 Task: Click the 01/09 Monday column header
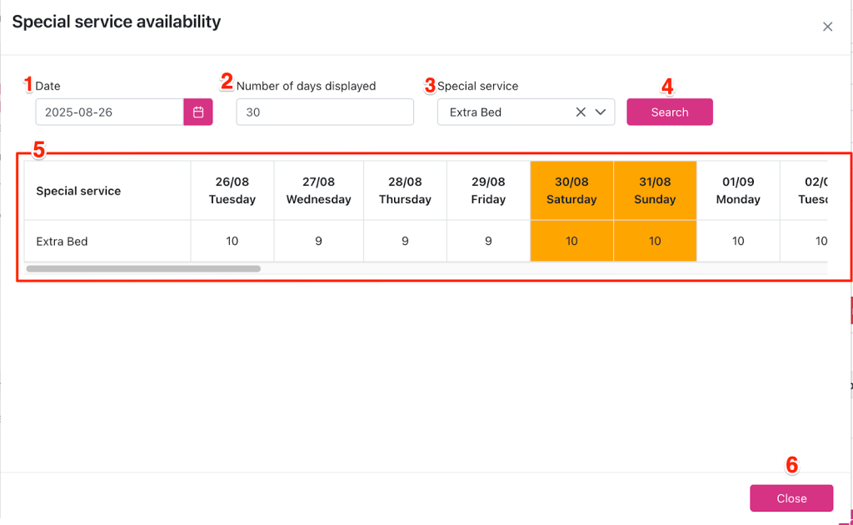click(x=738, y=191)
